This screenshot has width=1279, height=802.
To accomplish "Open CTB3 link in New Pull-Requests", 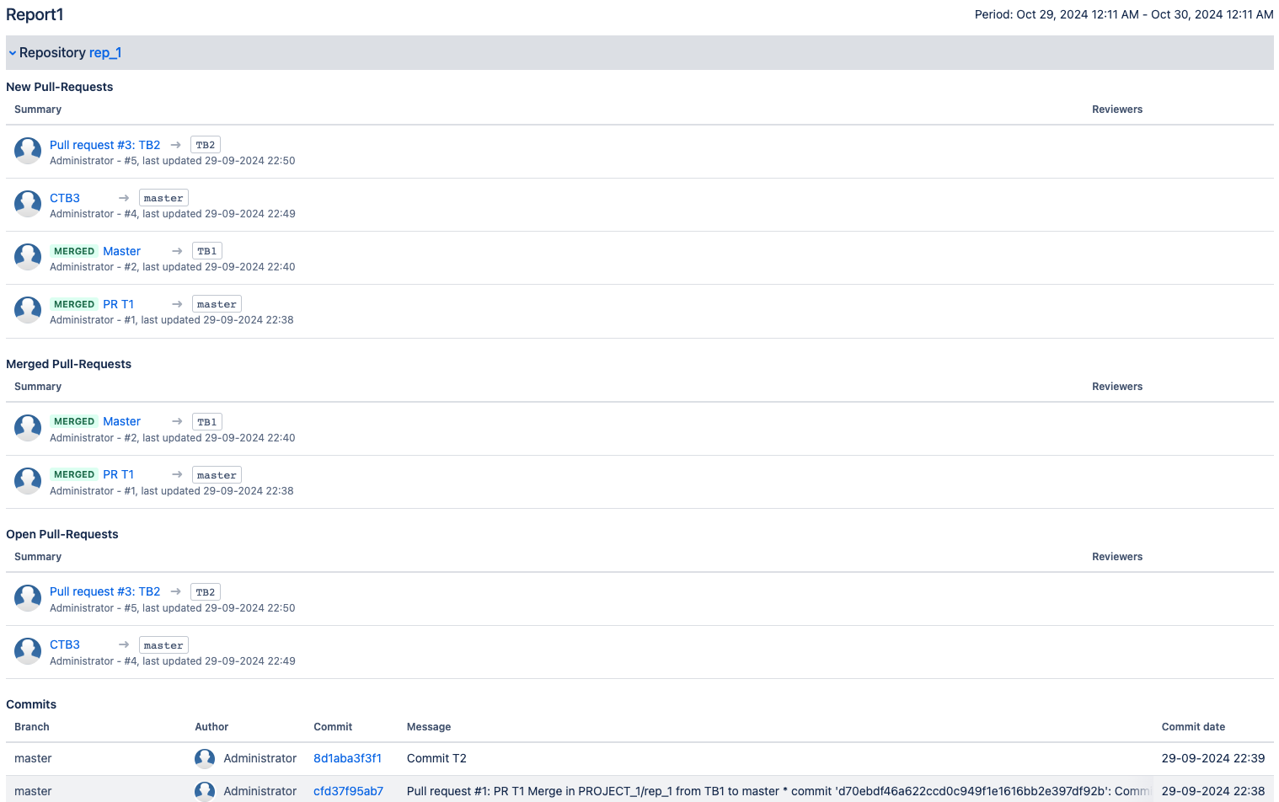I will (65, 198).
